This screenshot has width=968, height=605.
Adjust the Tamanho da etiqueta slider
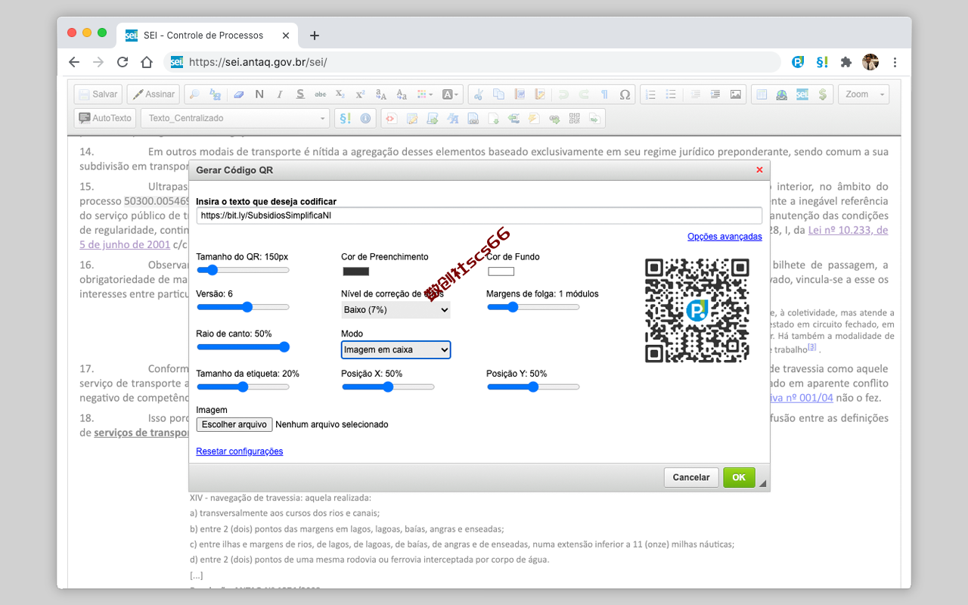(x=243, y=387)
